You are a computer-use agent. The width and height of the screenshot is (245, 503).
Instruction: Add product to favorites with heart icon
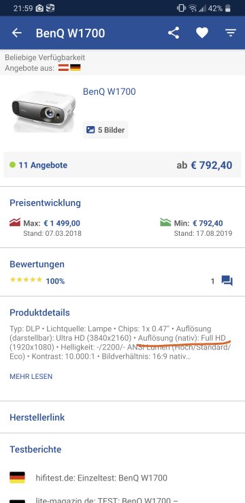(x=202, y=33)
